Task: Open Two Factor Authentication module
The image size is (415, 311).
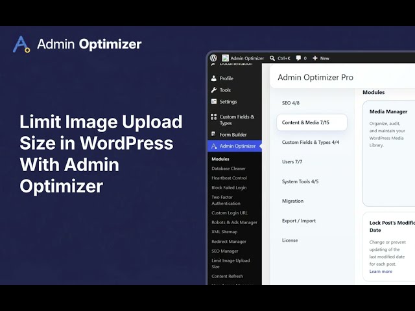Action: [226, 200]
